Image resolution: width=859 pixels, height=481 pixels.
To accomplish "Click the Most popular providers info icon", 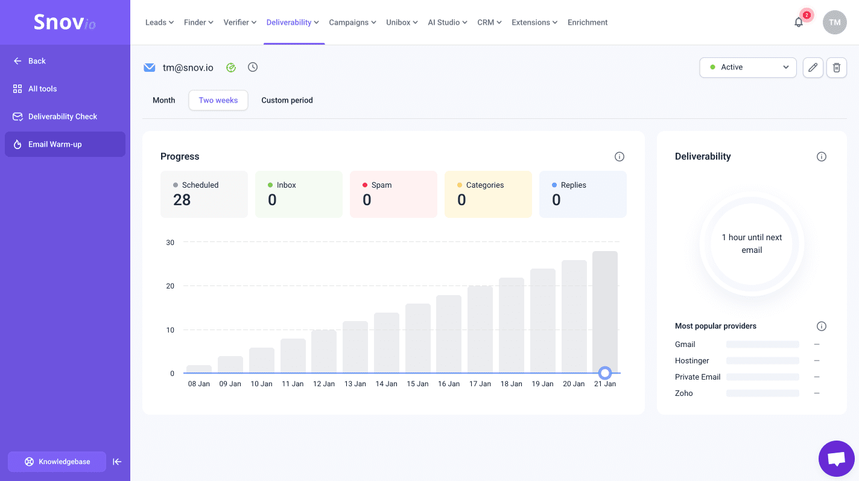I will tap(821, 327).
